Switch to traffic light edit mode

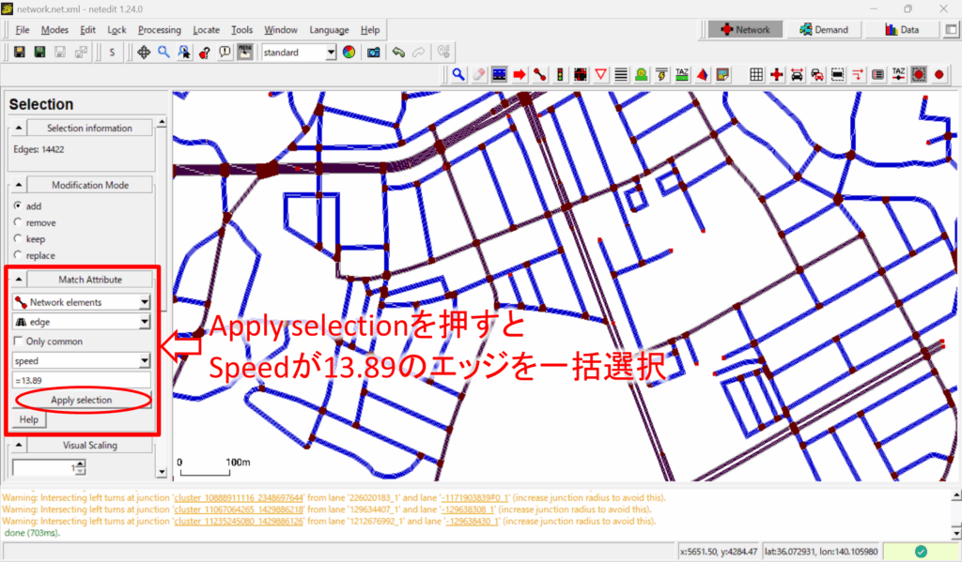coord(560,74)
